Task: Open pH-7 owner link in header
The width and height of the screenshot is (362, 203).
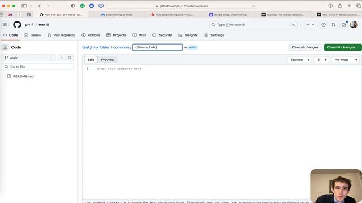Action: tap(29, 25)
